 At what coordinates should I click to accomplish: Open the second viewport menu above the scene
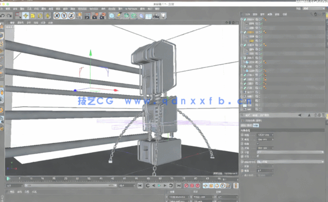[20, 23]
